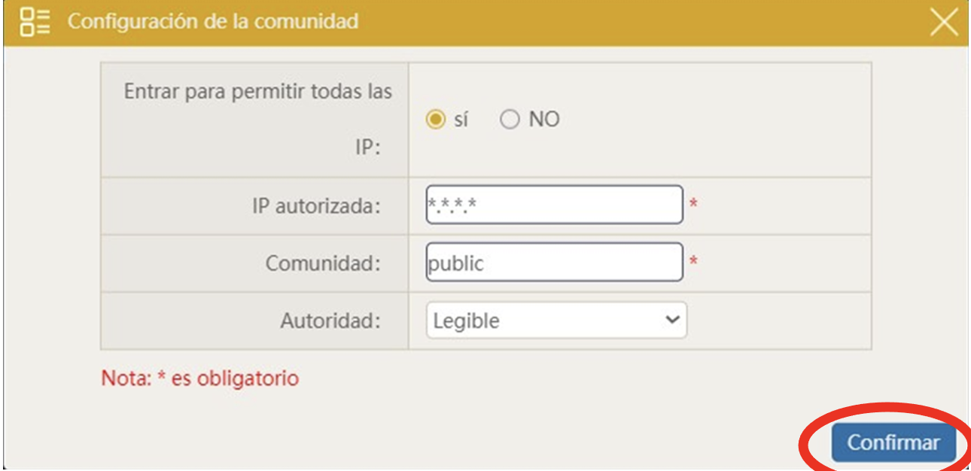971x471 pixels.
Task: Click into the Comunidad text field
Action: [x=554, y=262]
